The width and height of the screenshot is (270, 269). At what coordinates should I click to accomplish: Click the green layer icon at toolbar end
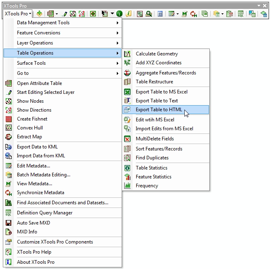(264, 14)
